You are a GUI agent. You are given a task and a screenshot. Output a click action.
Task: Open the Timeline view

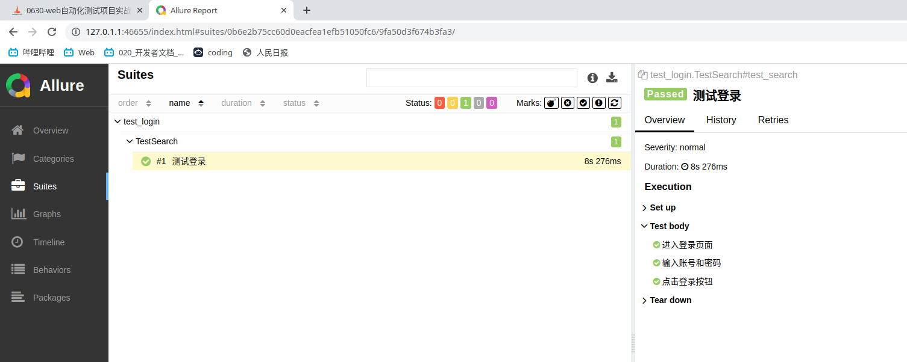48,242
